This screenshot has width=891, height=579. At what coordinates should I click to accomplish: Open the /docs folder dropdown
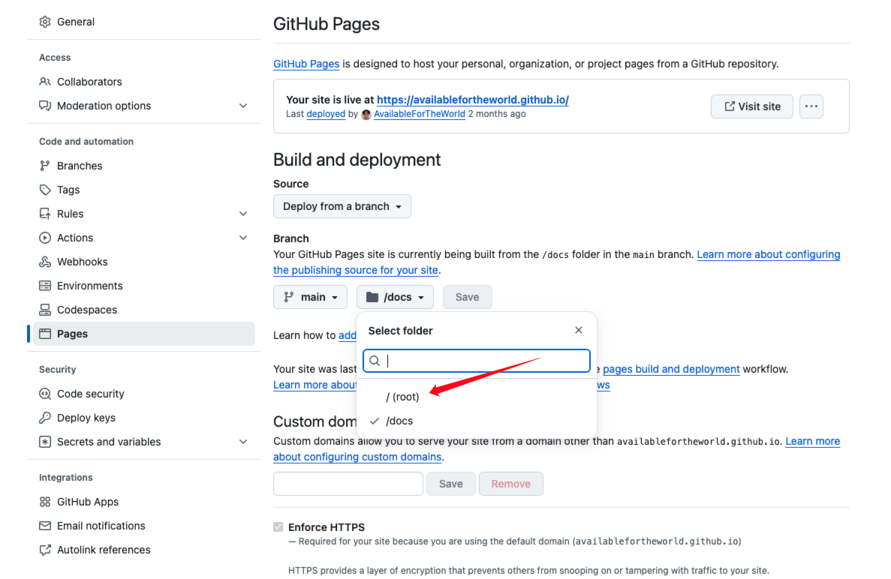click(395, 297)
